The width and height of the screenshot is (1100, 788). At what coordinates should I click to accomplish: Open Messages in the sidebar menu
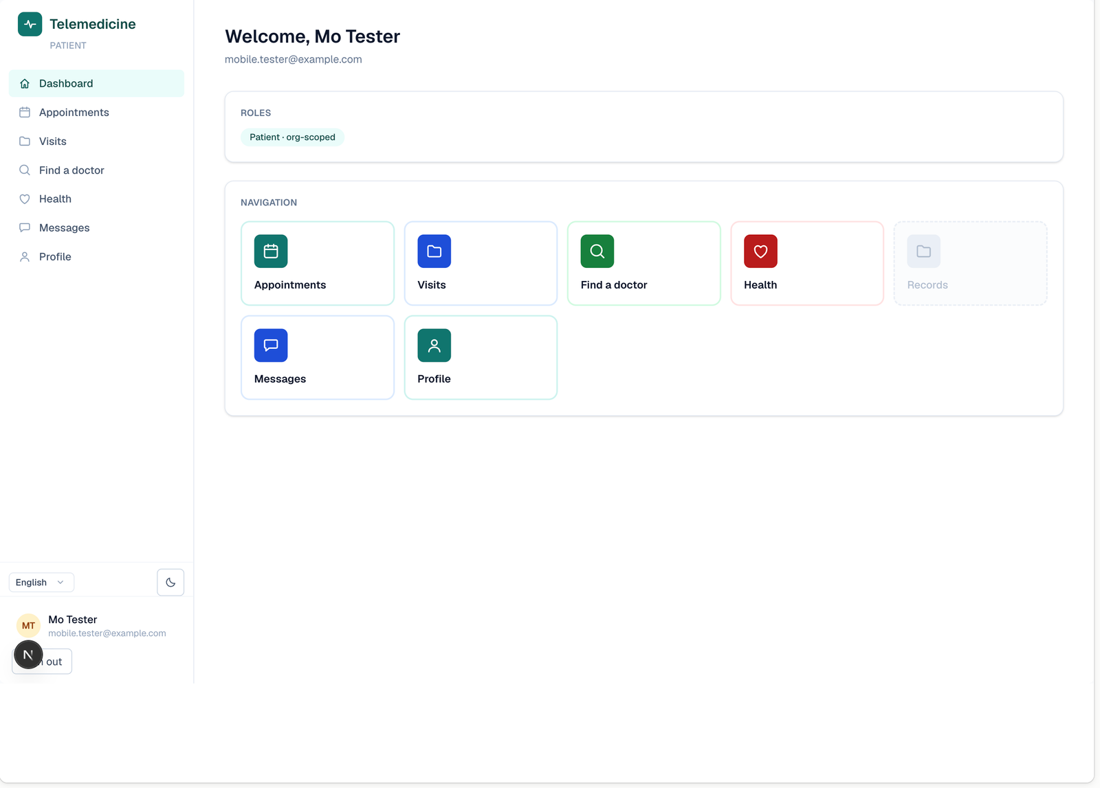pyautogui.click(x=96, y=228)
